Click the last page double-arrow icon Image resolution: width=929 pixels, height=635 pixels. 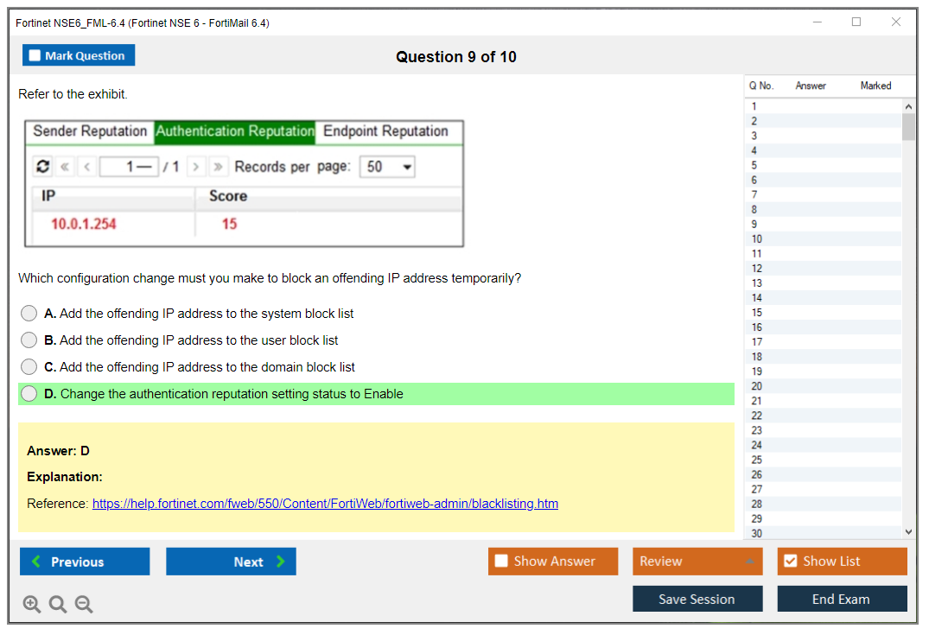(x=219, y=167)
